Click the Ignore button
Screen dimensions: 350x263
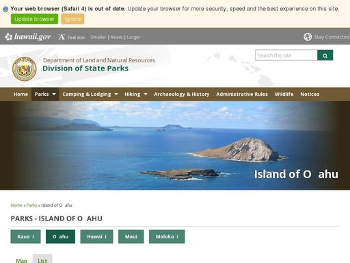click(72, 19)
